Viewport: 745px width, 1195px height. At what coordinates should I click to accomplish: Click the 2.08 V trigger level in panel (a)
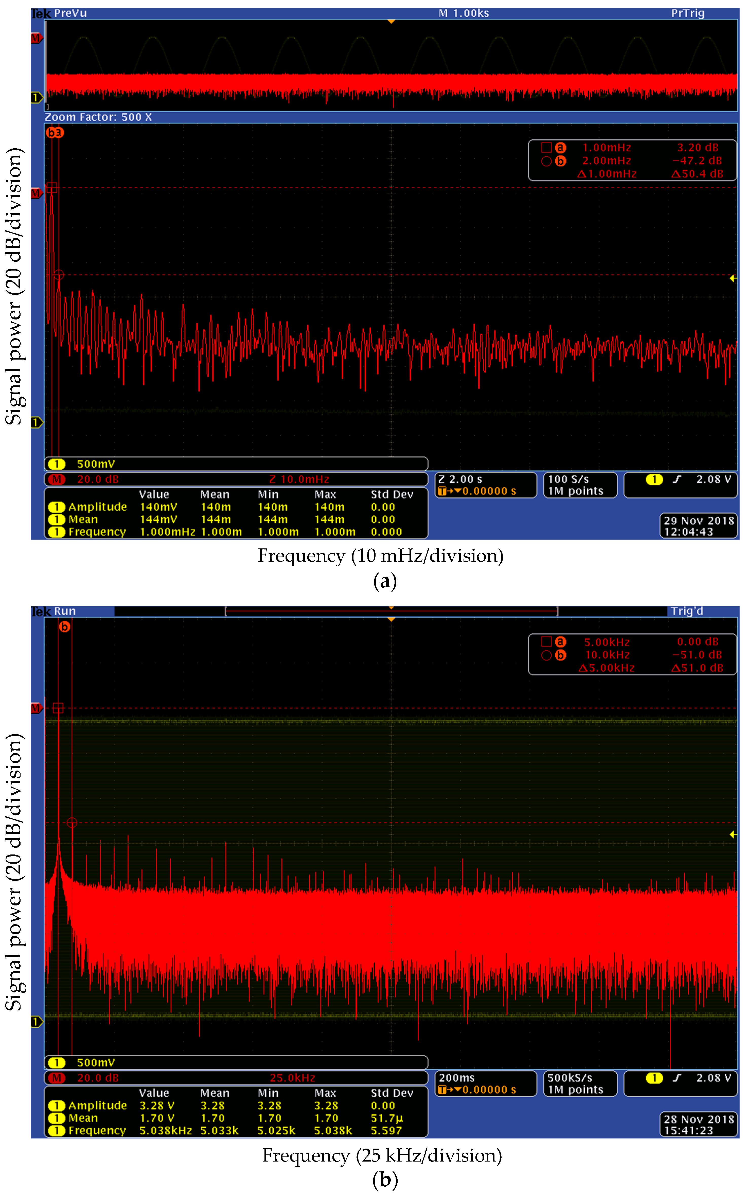(714, 479)
